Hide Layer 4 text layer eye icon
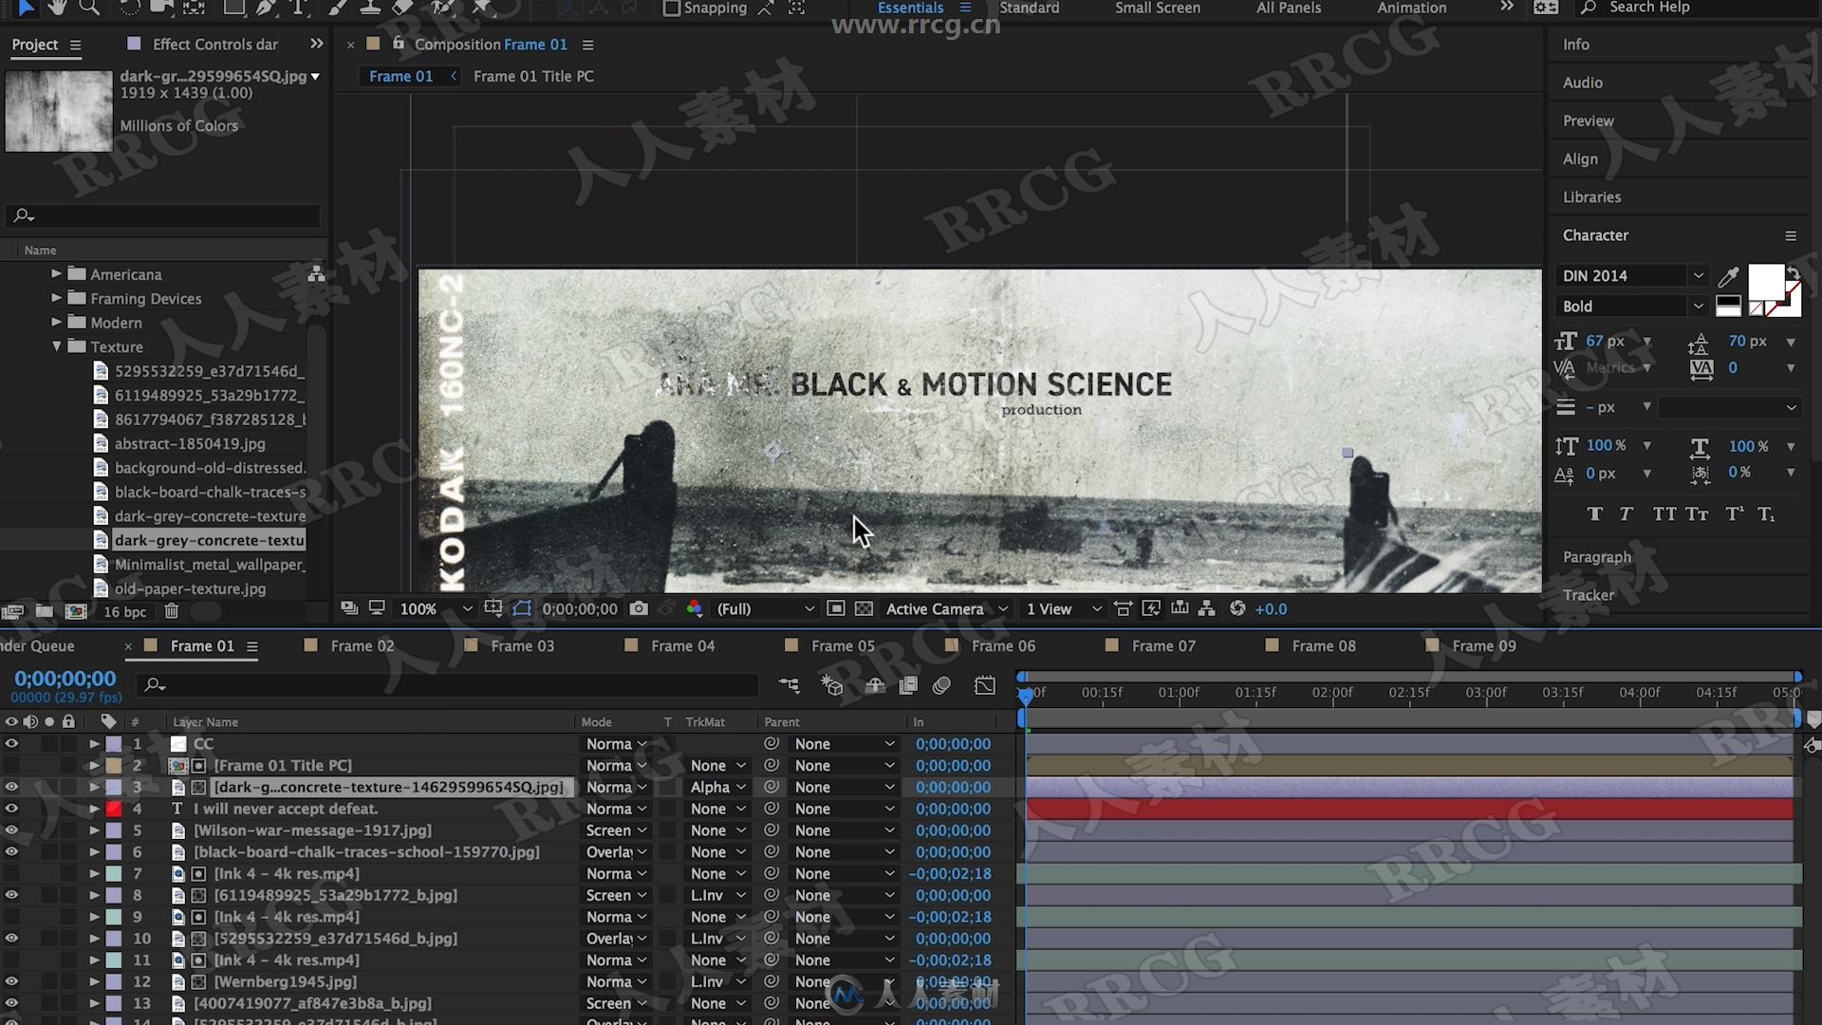 [10, 808]
